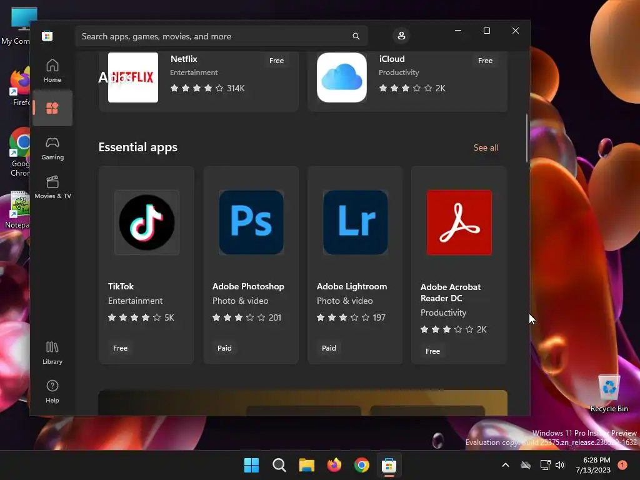Click the gold banner below Essential apps
The height and width of the screenshot is (480, 640).
[x=303, y=402]
